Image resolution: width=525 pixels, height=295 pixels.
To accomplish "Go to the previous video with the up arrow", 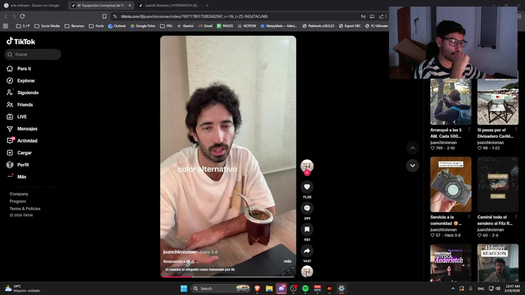I will 413,148.
